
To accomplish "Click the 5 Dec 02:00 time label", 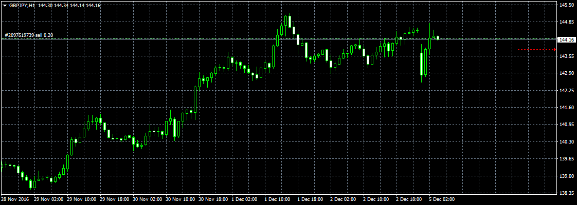I will click(442, 199).
